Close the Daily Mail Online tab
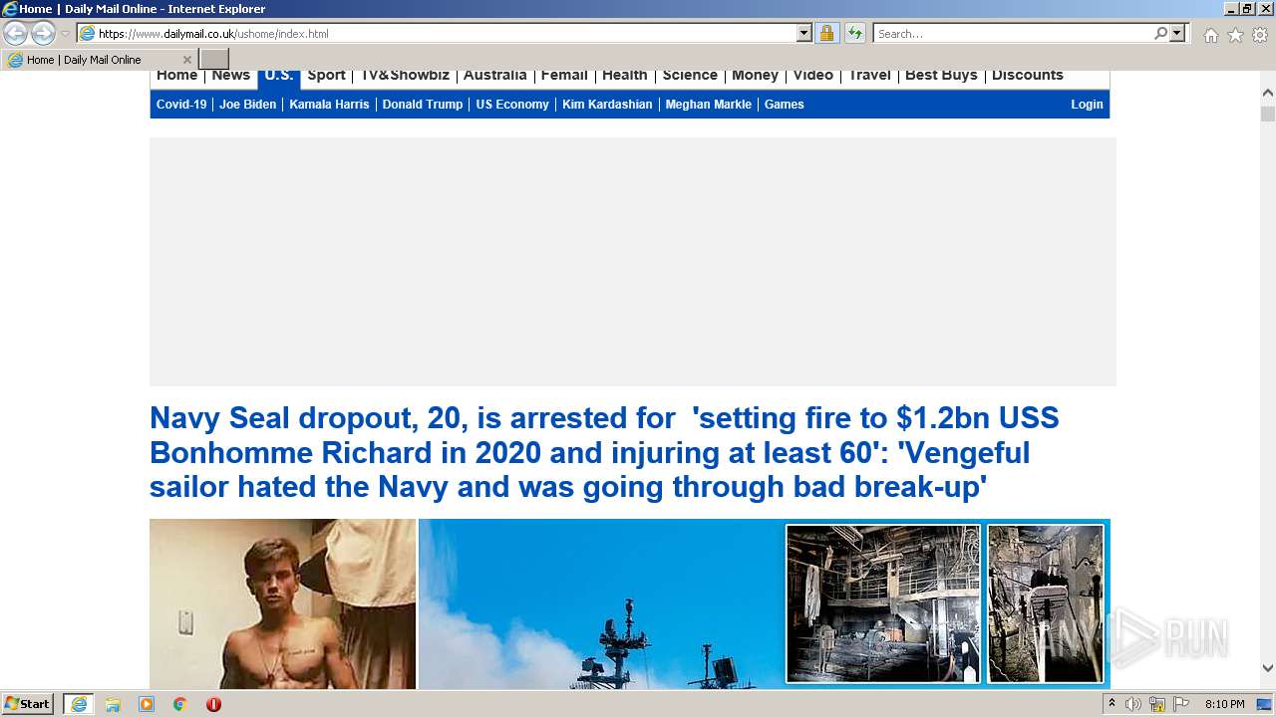Image resolution: width=1276 pixels, height=717 pixels. coord(186,60)
